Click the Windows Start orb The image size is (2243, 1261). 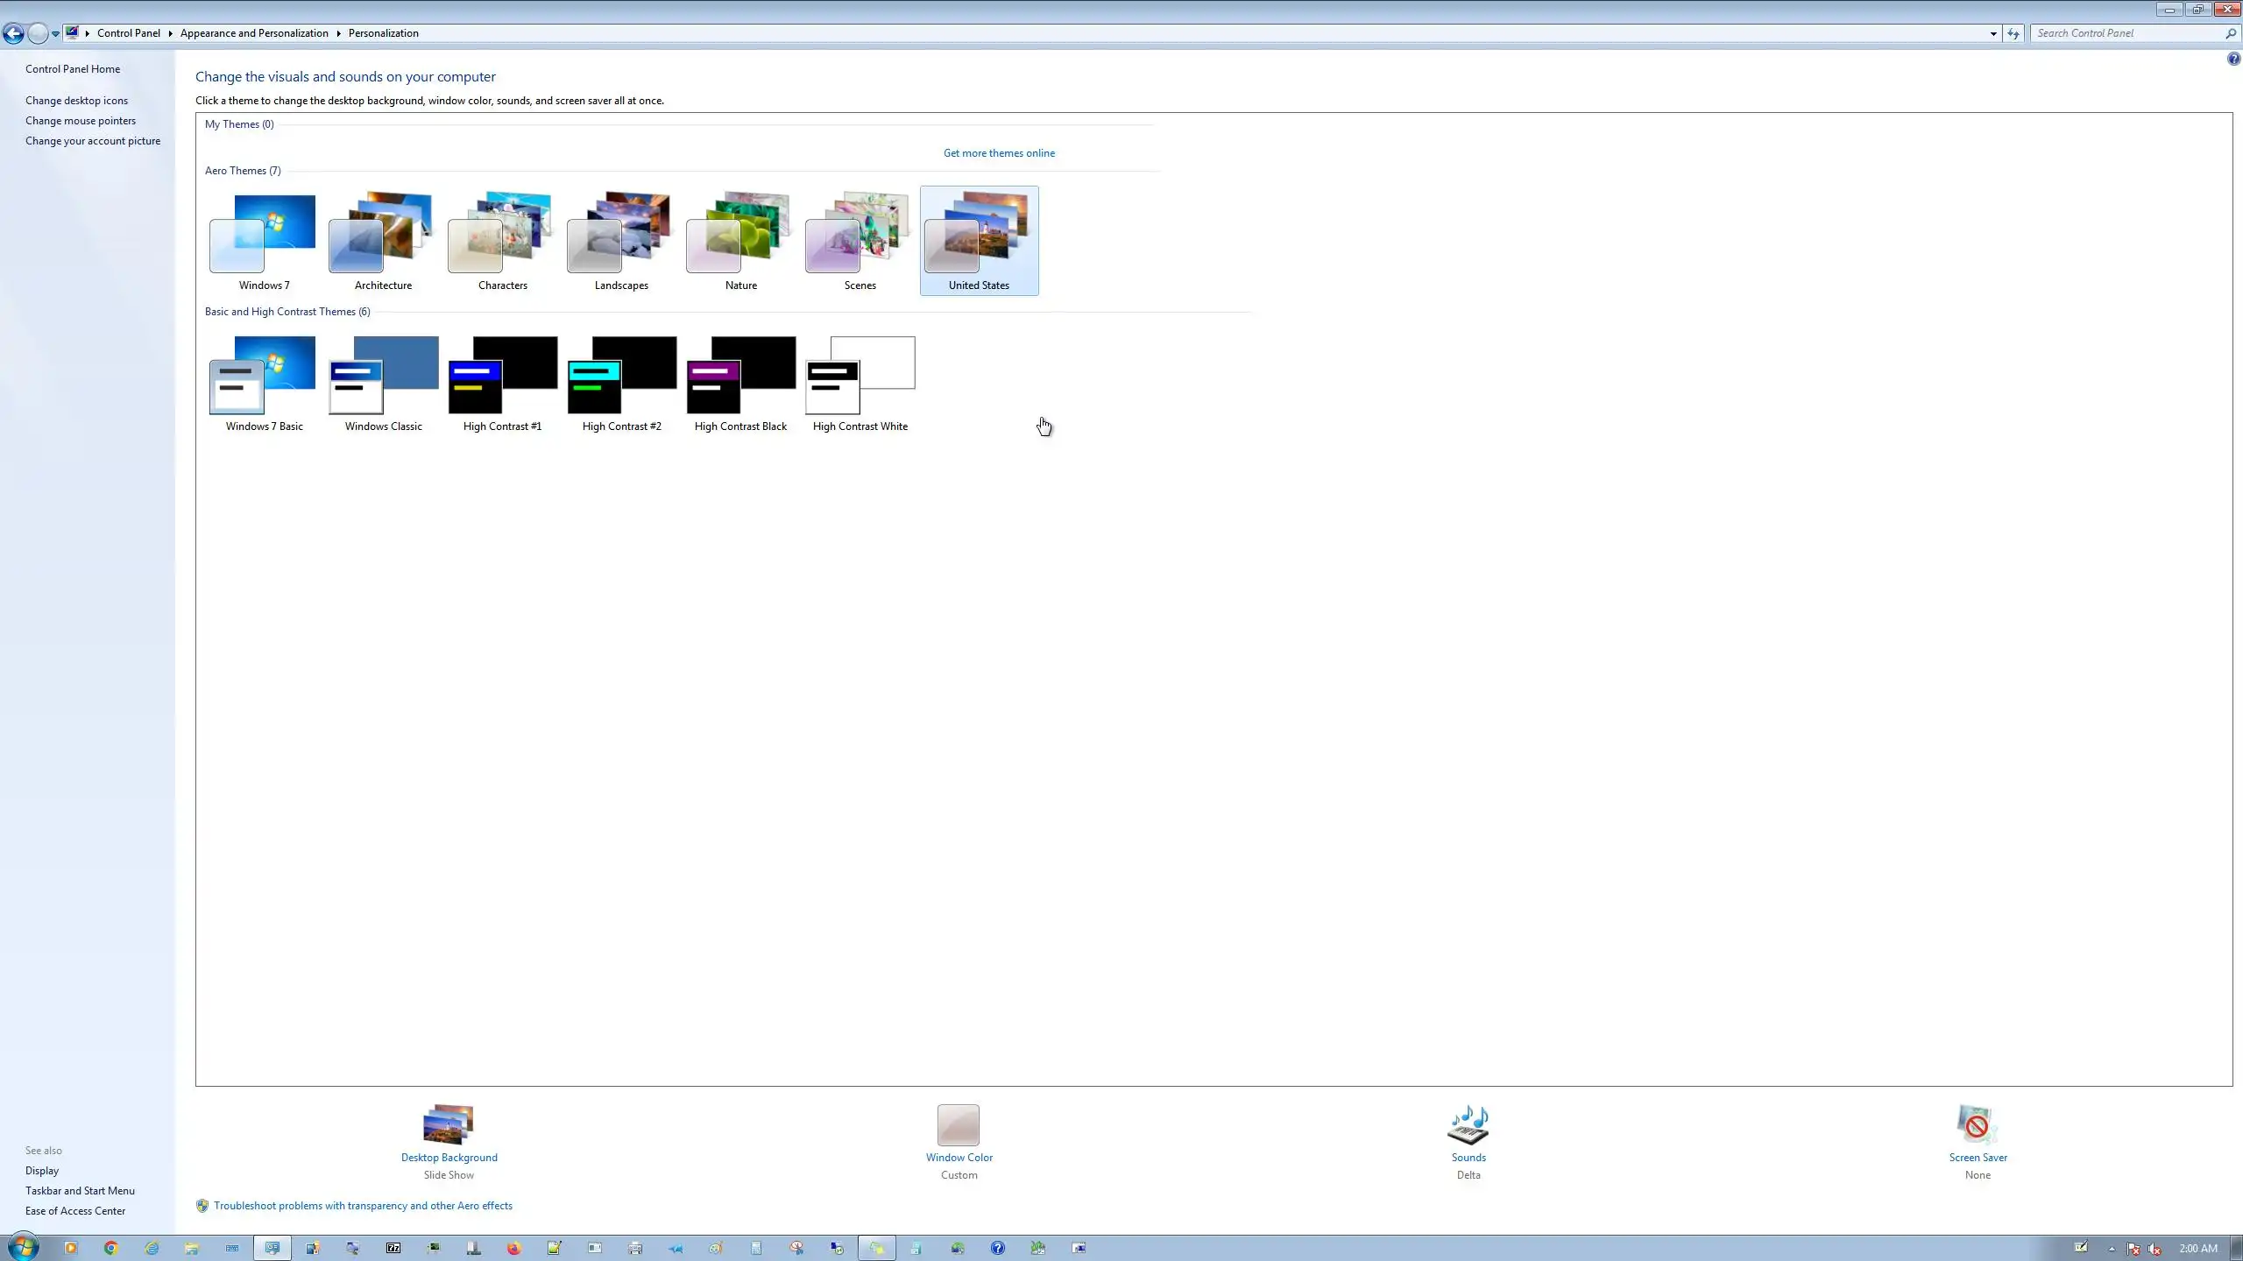(23, 1247)
